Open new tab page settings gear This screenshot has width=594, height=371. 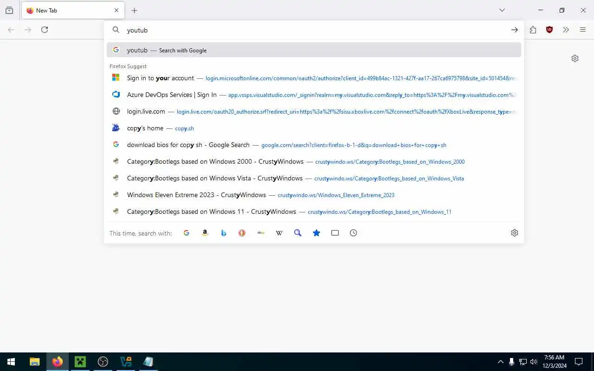click(x=575, y=58)
